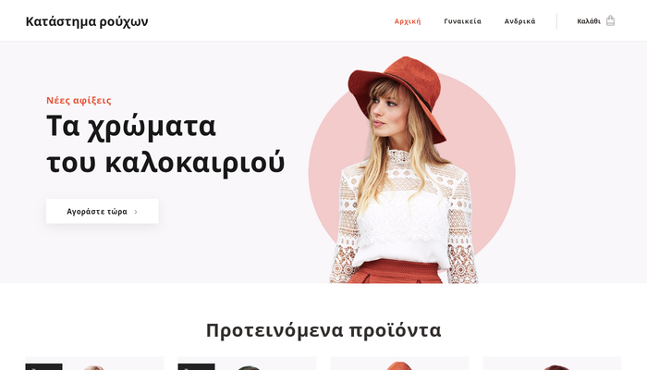
Task: Open the Αρχική menu item
Action: click(408, 21)
